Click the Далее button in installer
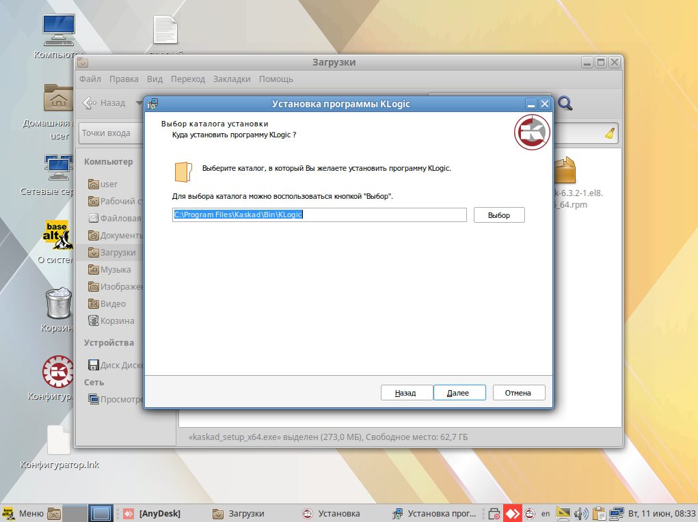 [x=458, y=393]
